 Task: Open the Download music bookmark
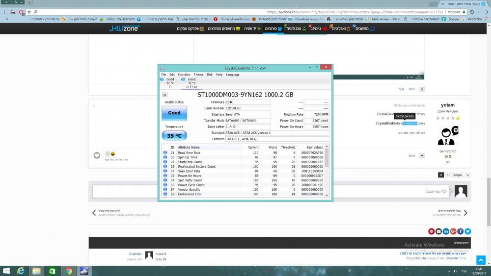click(x=309, y=19)
